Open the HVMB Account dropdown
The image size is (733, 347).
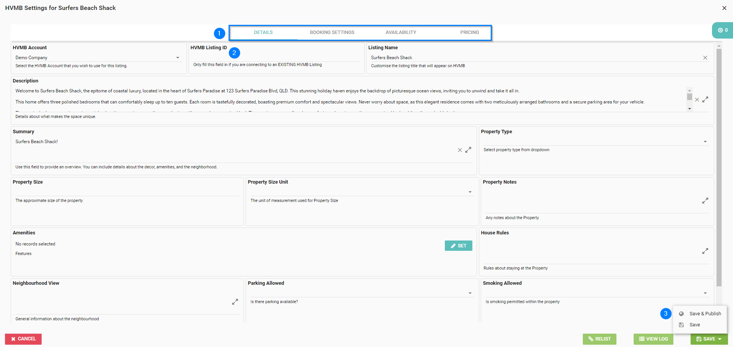(x=178, y=58)
